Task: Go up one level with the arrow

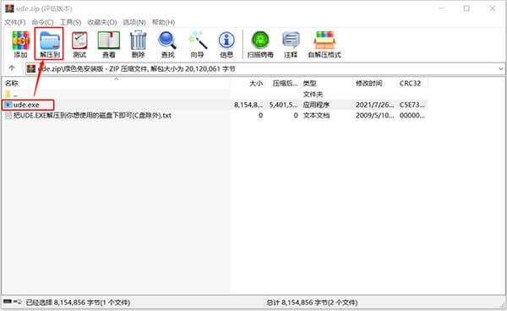Action: [12, 68]
